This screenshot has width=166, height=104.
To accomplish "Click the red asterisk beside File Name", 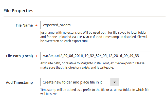I will tap(36, 26).
